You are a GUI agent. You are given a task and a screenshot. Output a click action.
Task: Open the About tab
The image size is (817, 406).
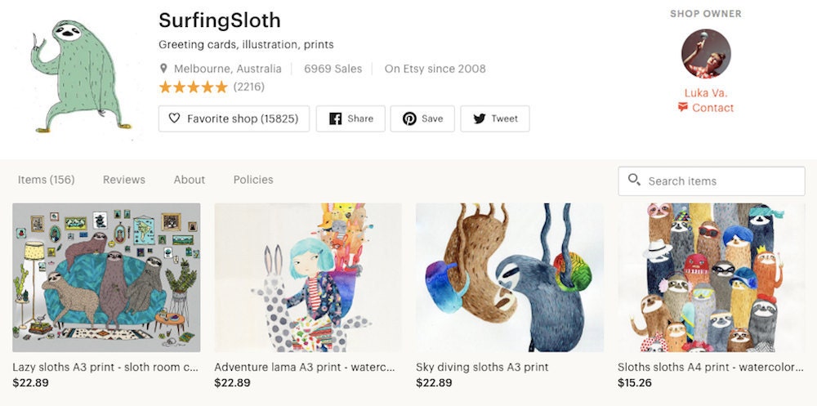coord(190,180)
